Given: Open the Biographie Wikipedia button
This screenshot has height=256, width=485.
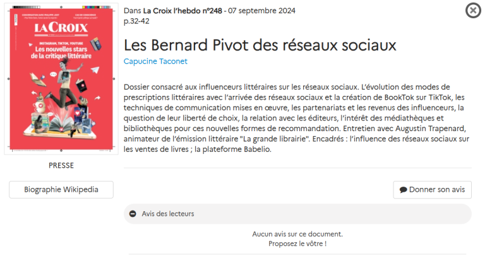Looking at the screenshot, I should 61,190.
